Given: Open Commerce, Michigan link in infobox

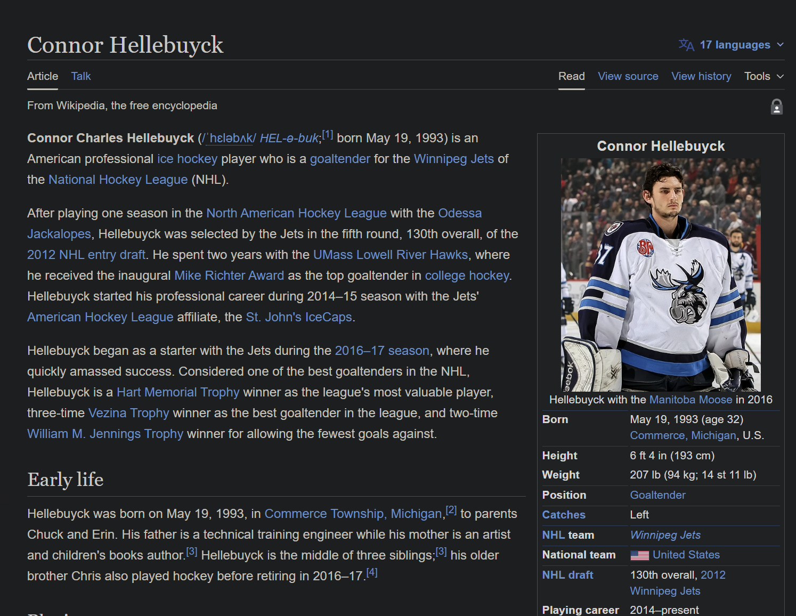Looking at the screenshot, I should click(x=683, y=435).
